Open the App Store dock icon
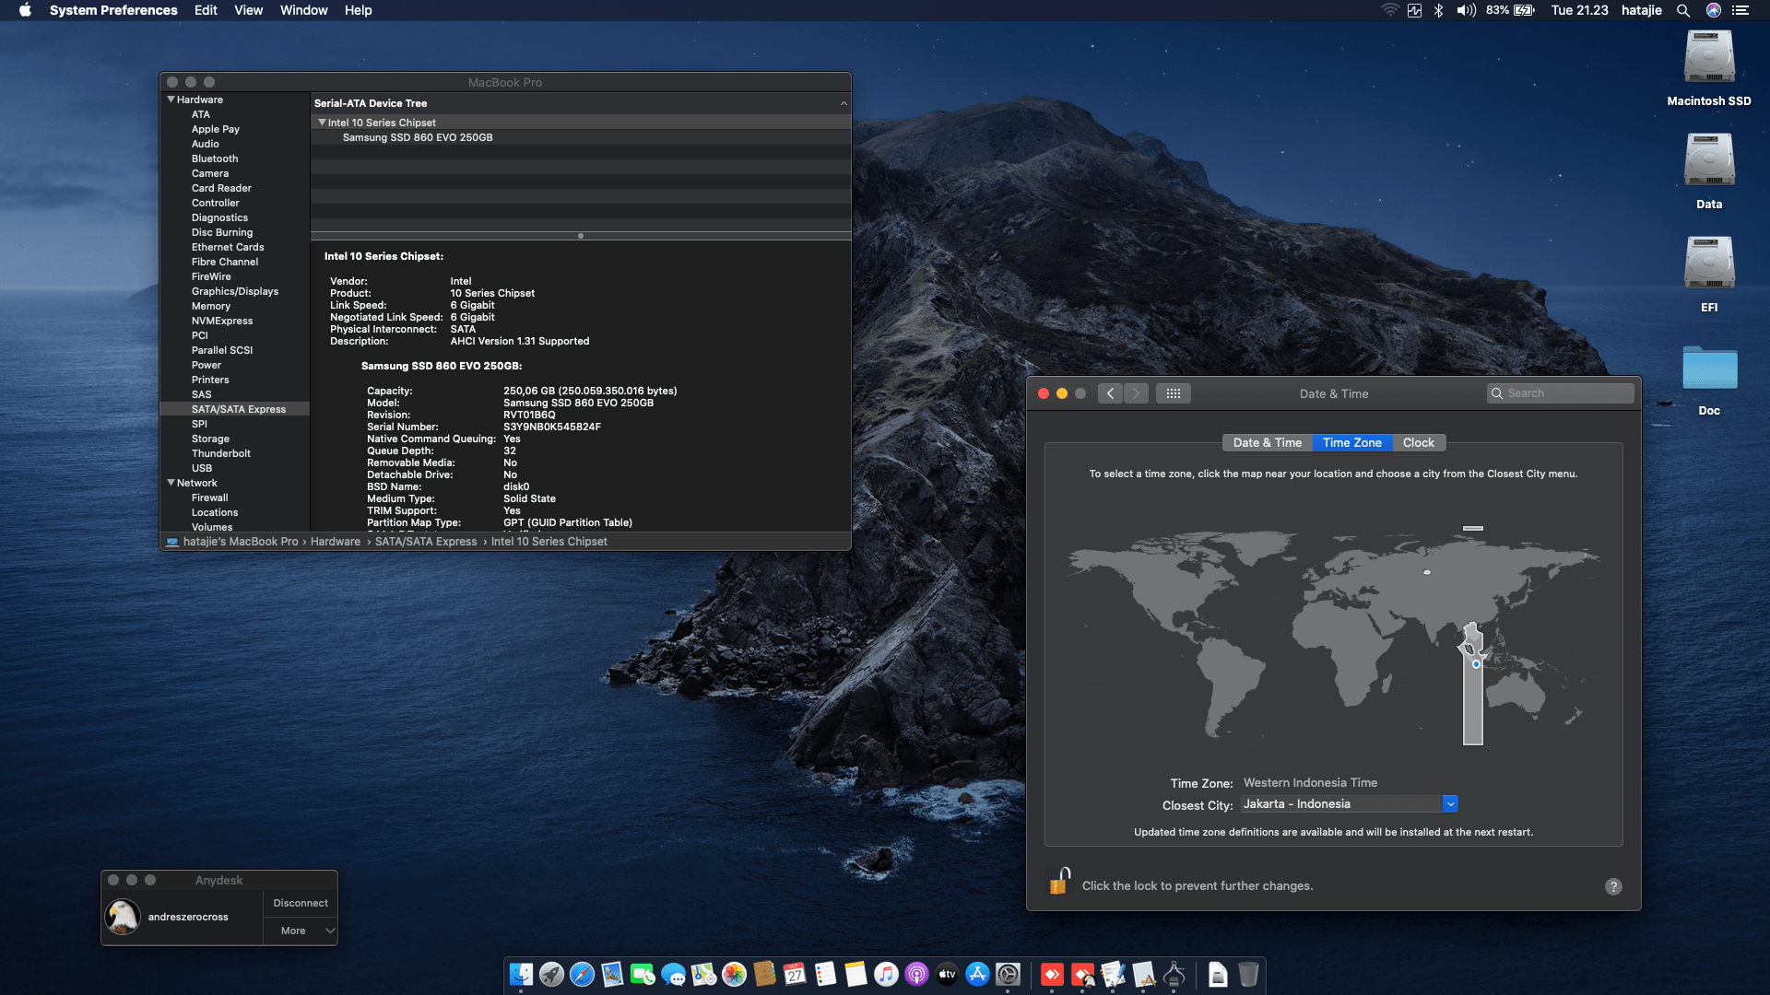The image size is (1770, 995). (x=977, y=975)
